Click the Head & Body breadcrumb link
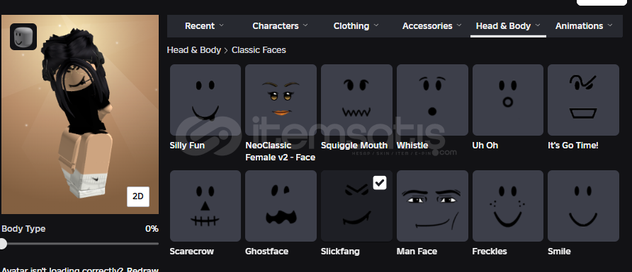This screenshot has width=632, height=272. point(194,50)
